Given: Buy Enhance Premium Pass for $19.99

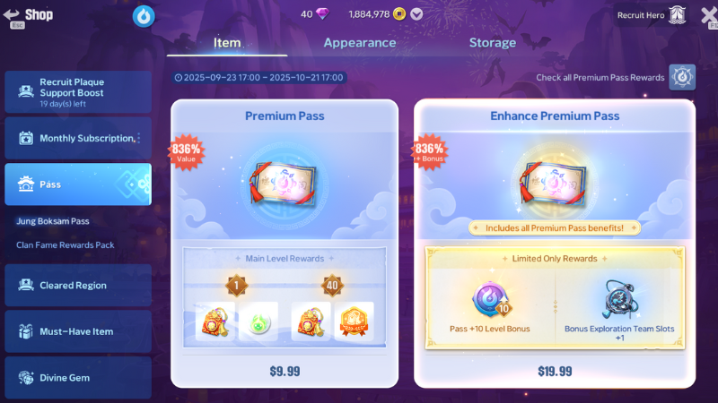Looking at the screenshot, I should pyautogui.click(x=555, y=371).
